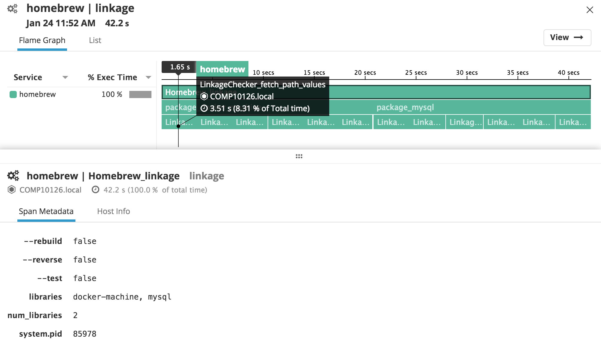
Task: Open the linkage link next to Homebrew_linkage
Action: point(206,176)
